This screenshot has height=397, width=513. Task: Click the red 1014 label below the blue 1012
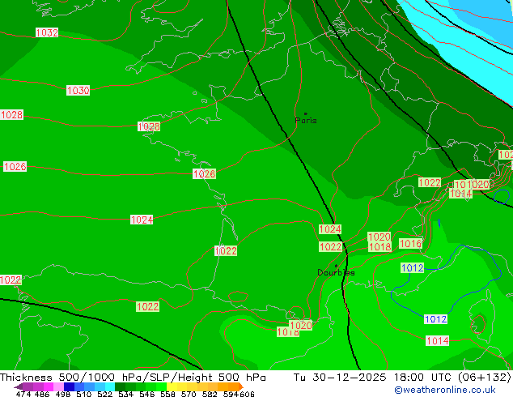[x=437, y=340]
